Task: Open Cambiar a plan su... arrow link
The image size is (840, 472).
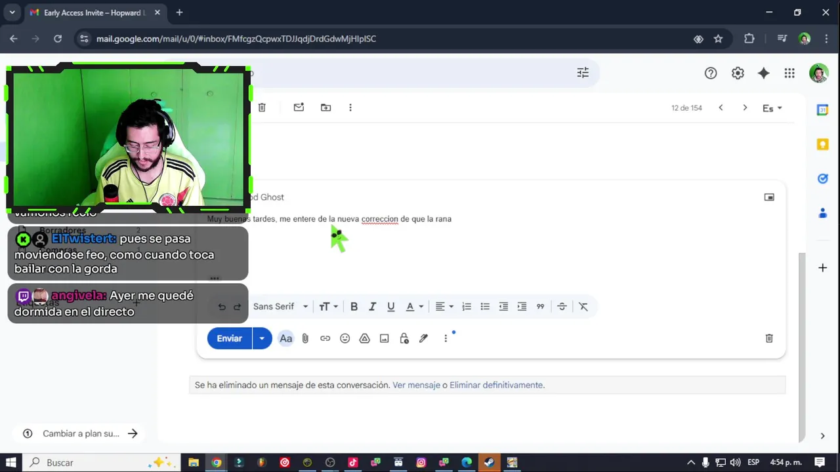Action: (133, 433)
